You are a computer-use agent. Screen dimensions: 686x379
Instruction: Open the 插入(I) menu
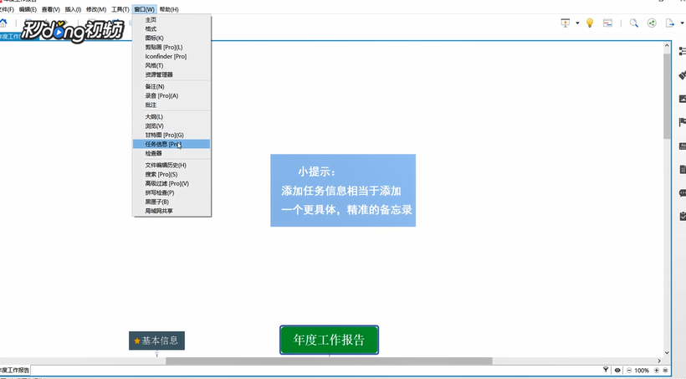73,9
